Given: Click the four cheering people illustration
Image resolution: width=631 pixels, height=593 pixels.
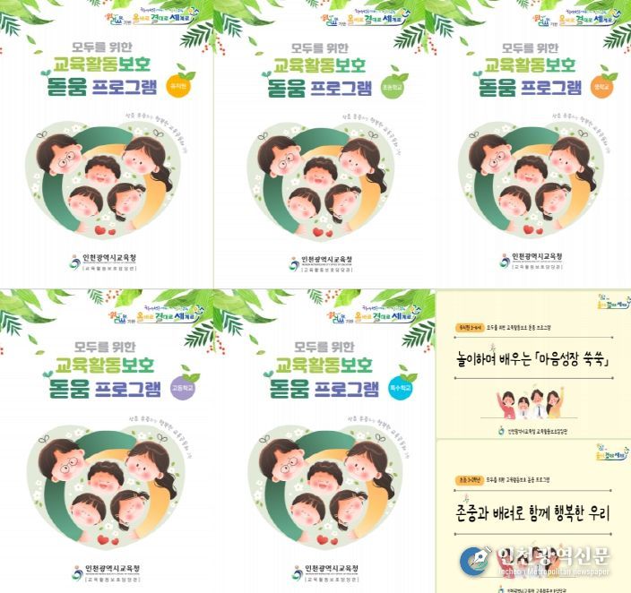Looking at the screenshot, I should pos(530,403).
